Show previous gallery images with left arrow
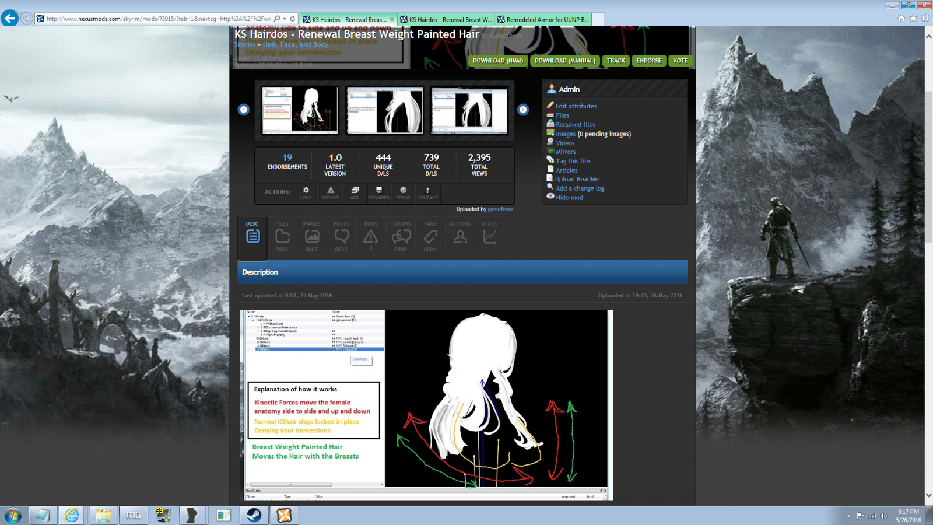The height and width of the screenshot is (525, 933). (244, 110)
